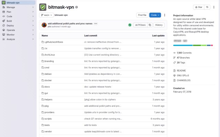Open the README link
The height and width of the screenshot is (137, 220).
pos(181,71)
